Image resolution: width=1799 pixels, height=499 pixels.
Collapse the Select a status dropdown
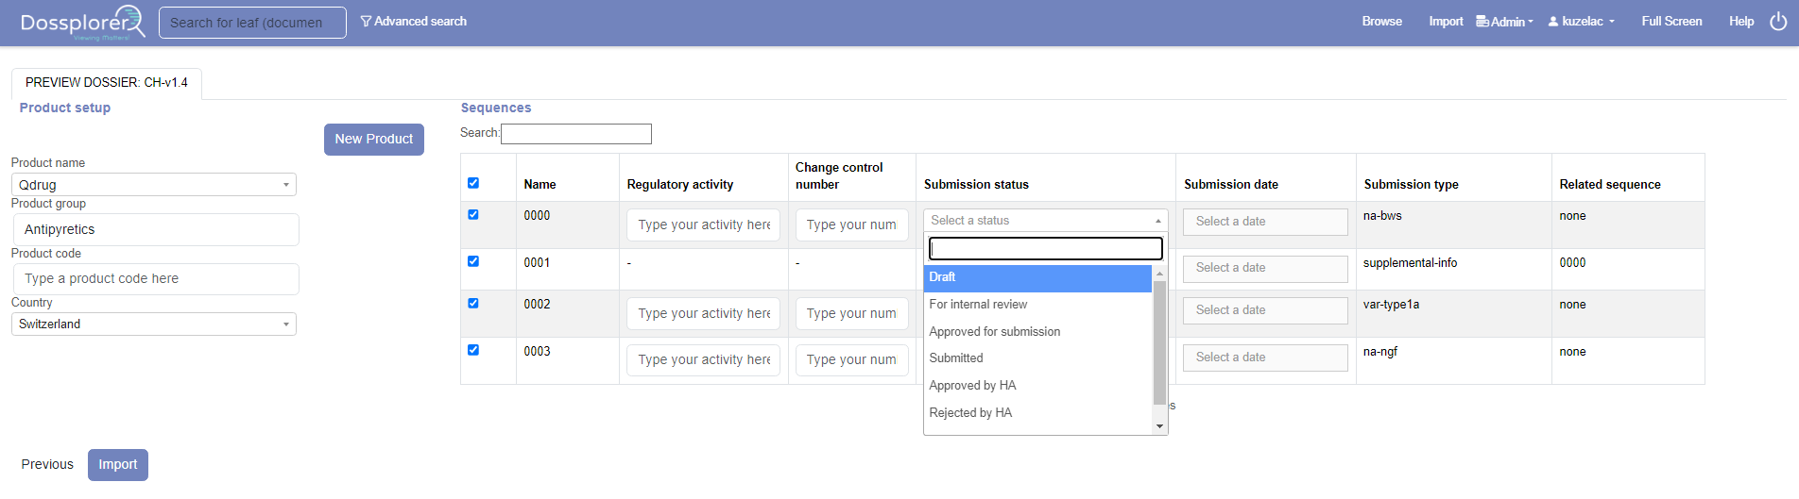(x=1045, y=221)
